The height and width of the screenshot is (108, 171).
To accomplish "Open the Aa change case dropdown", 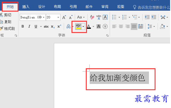I will pos(81,17).
